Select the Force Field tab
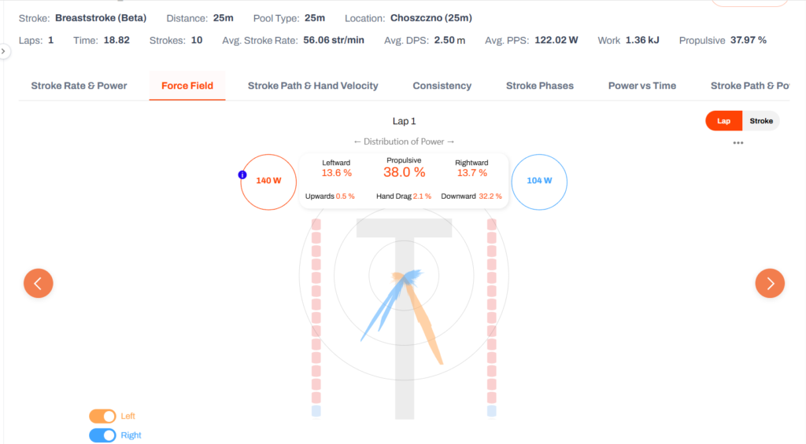The height and width of the screenshot is (444, 806). [187, 86]
